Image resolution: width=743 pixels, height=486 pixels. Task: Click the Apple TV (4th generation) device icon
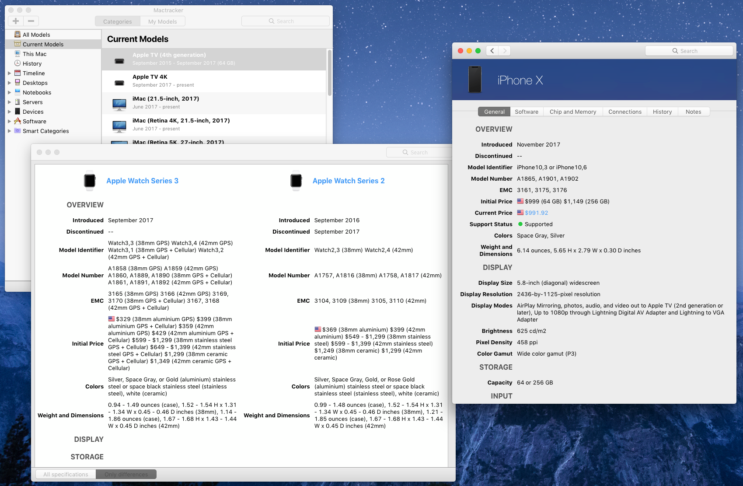[119, 61]
